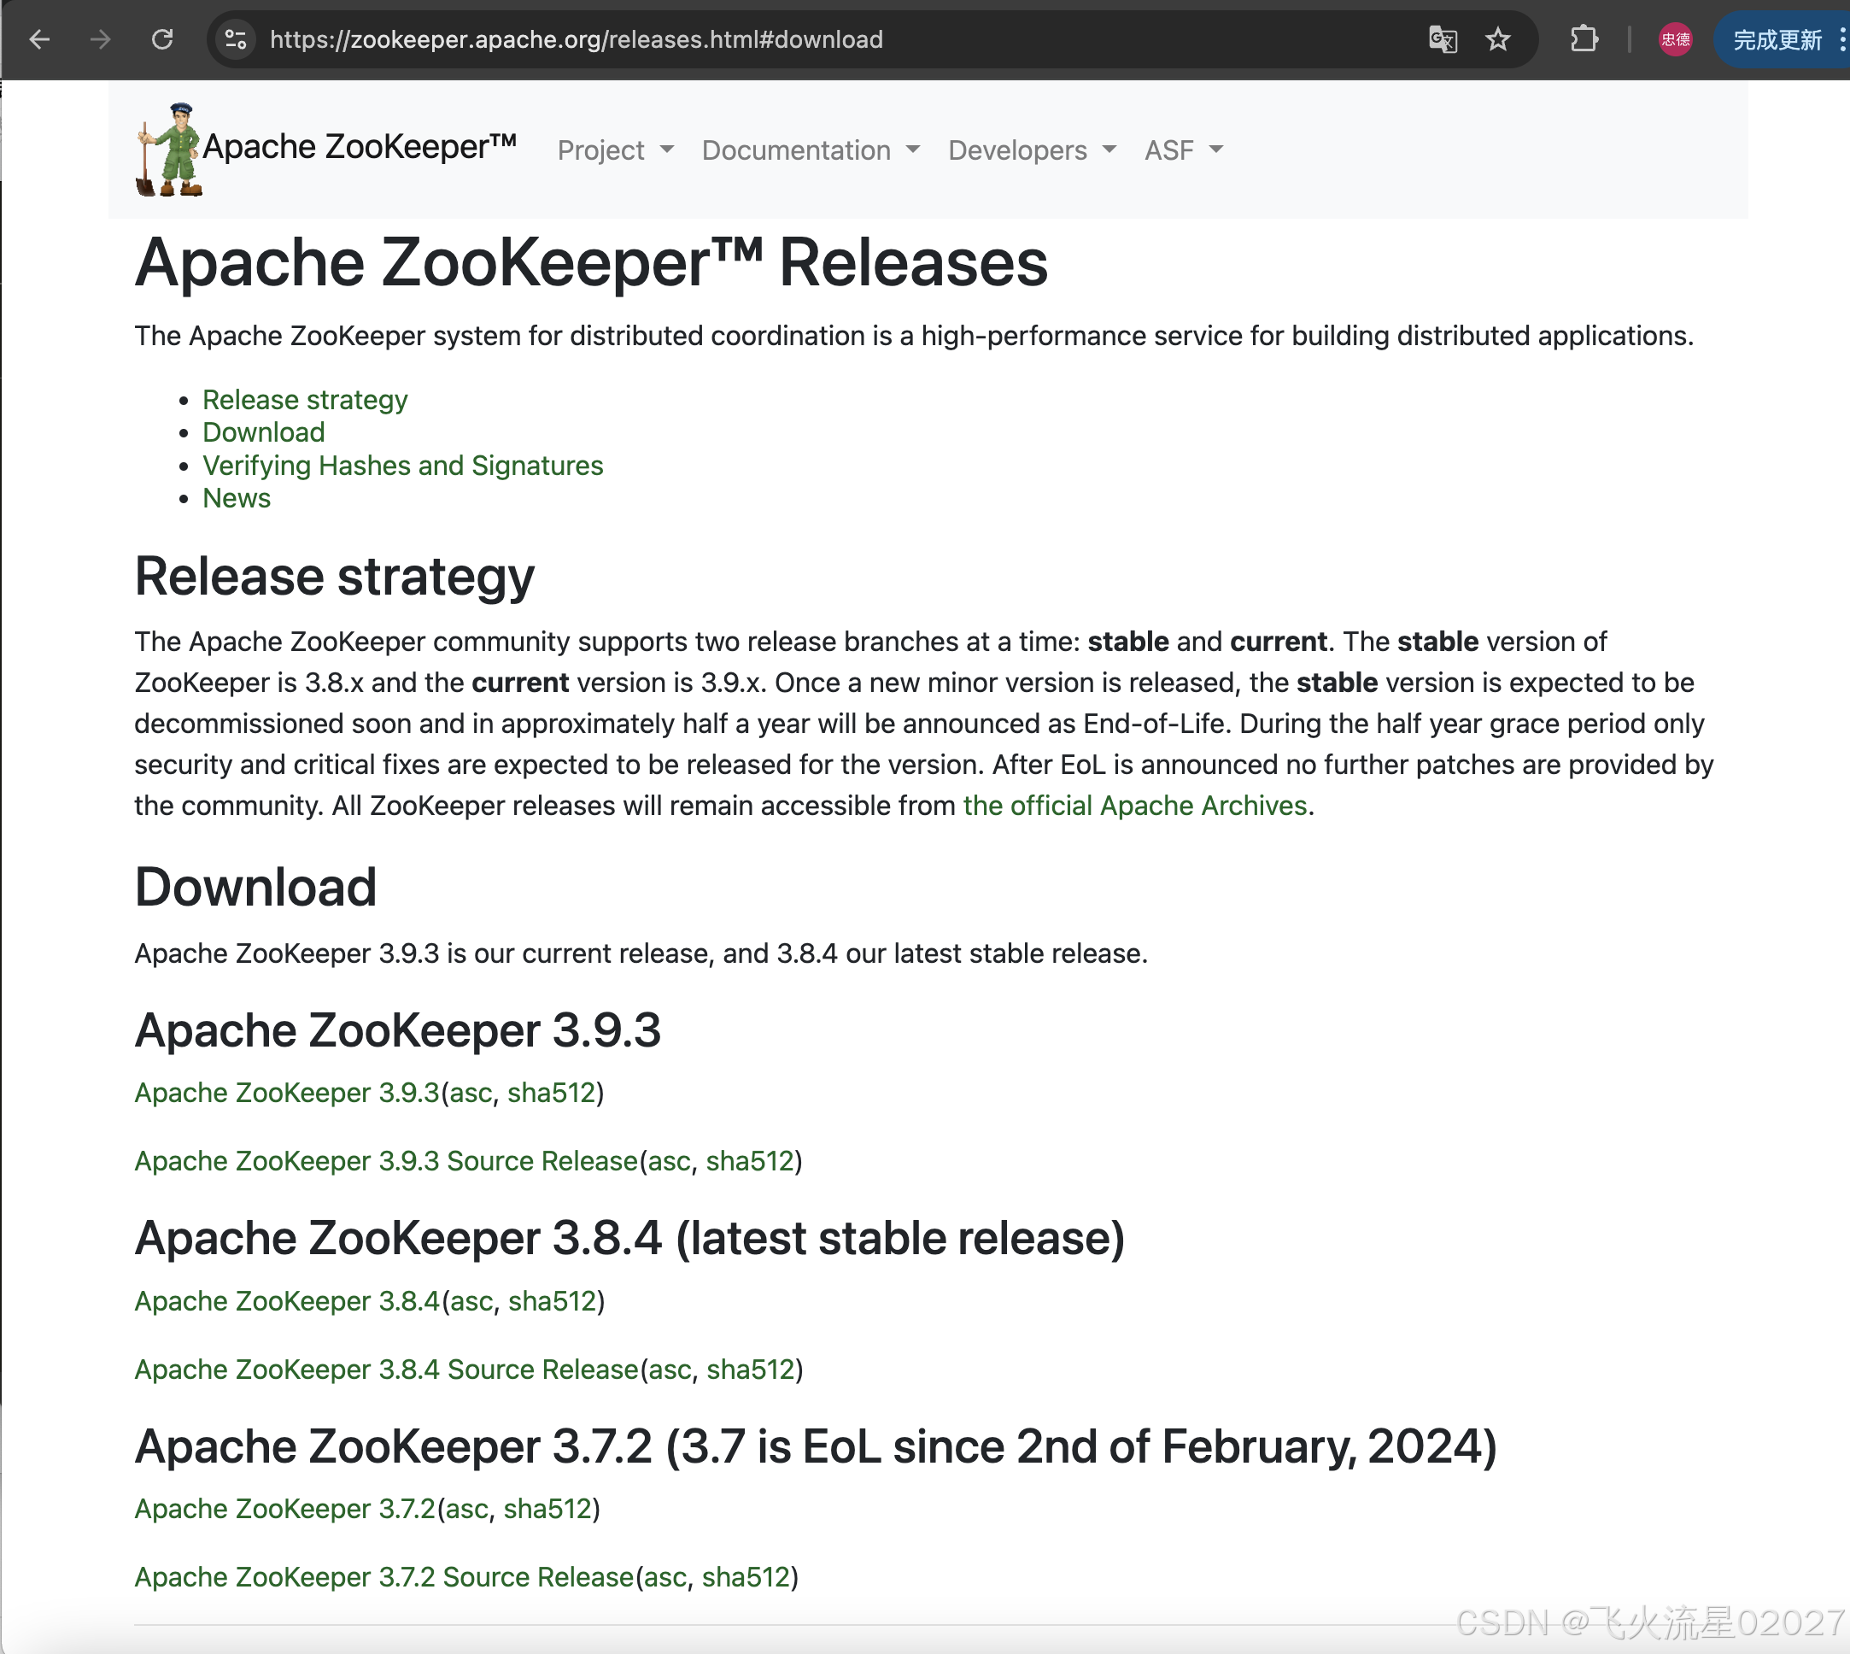Click Apache ZooKeeper 3.7.2 Source Release

tap(383, 1577)
